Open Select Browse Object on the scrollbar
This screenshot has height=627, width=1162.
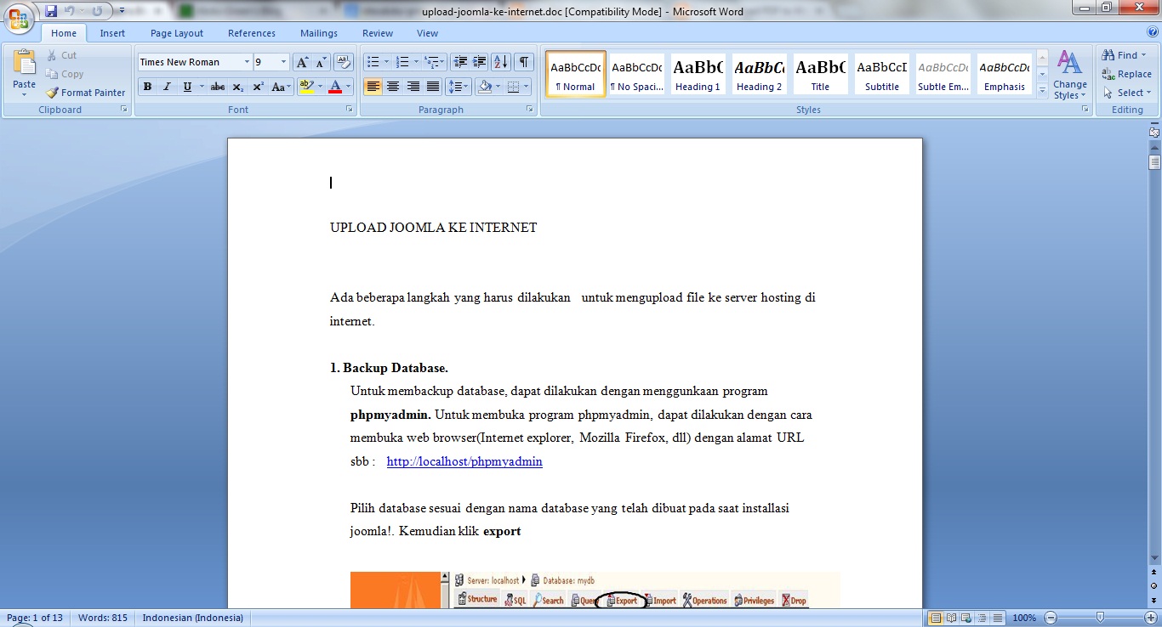pos(1154,585)
